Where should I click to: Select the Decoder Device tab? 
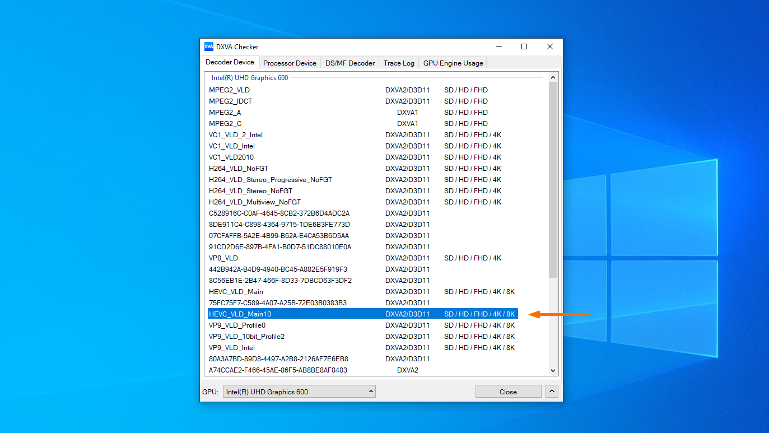click(230, 62)
